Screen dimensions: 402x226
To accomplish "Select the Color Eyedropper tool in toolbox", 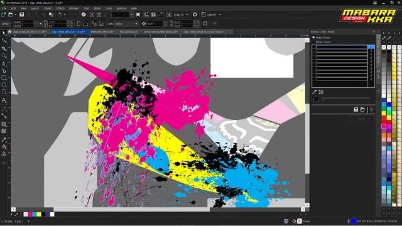I will click(4, 139).
